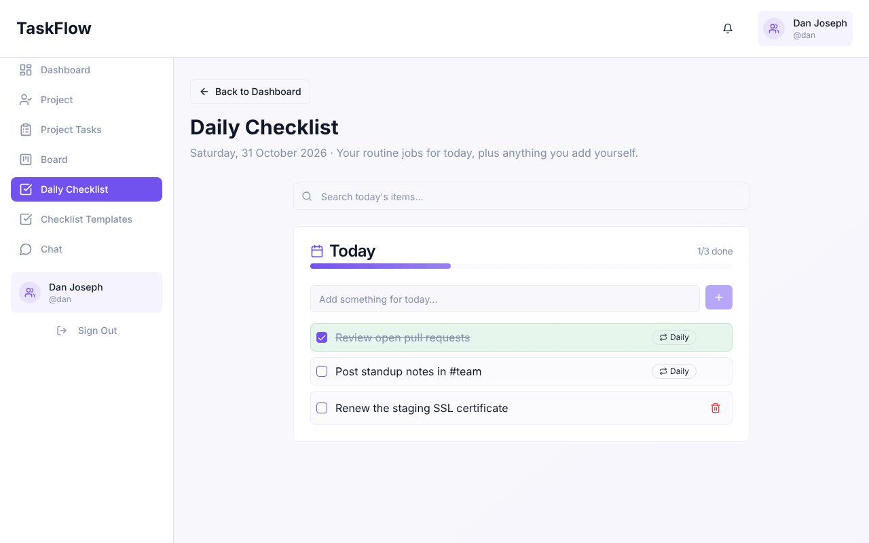The image size is (869, 543).
Task: Uncheck Review open pull requests
Action: pos(322,337)
